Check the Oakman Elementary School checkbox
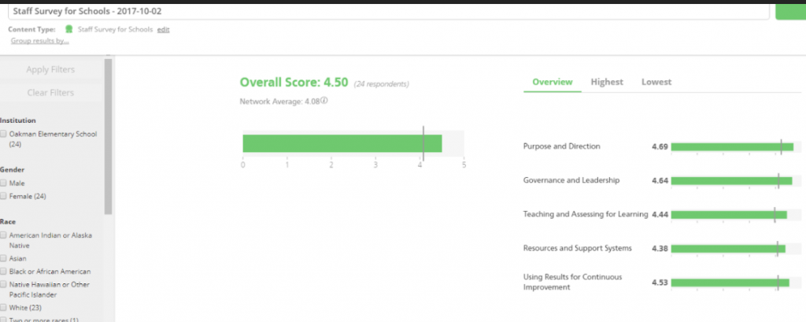This screenshot has height=322, width=806. pos(4,135)
